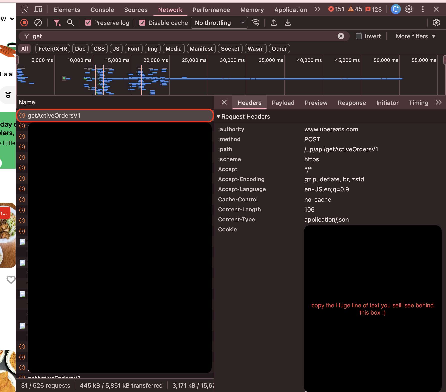Uncheck Preserve log checkbox
This screenshot has width=446, height=392.
click(88, 23)
